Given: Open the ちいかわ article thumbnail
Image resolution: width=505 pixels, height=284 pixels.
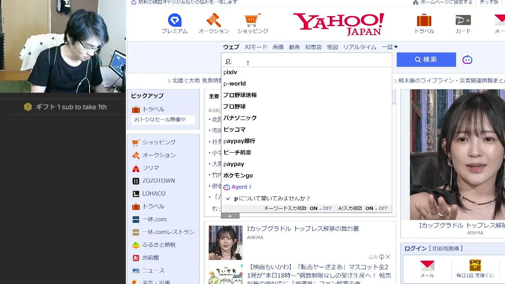Looking at the screenshot, I should [x=226, y=275].
